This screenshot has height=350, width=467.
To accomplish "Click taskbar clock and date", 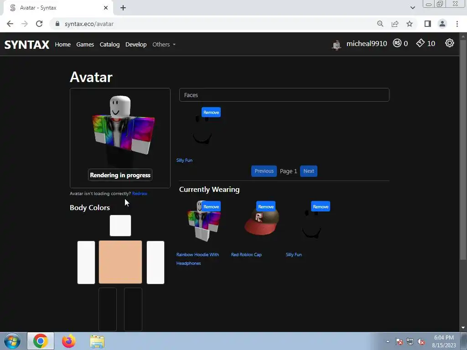I will pyautogui.click(x=444, y=341).
